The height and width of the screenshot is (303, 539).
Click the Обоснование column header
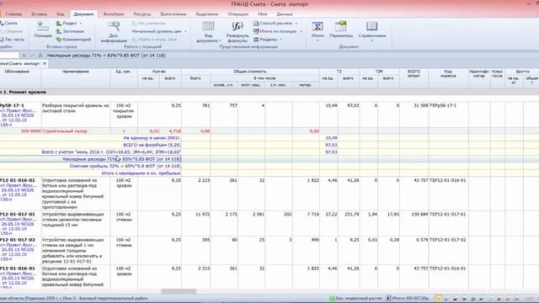(x=17, y=72)
